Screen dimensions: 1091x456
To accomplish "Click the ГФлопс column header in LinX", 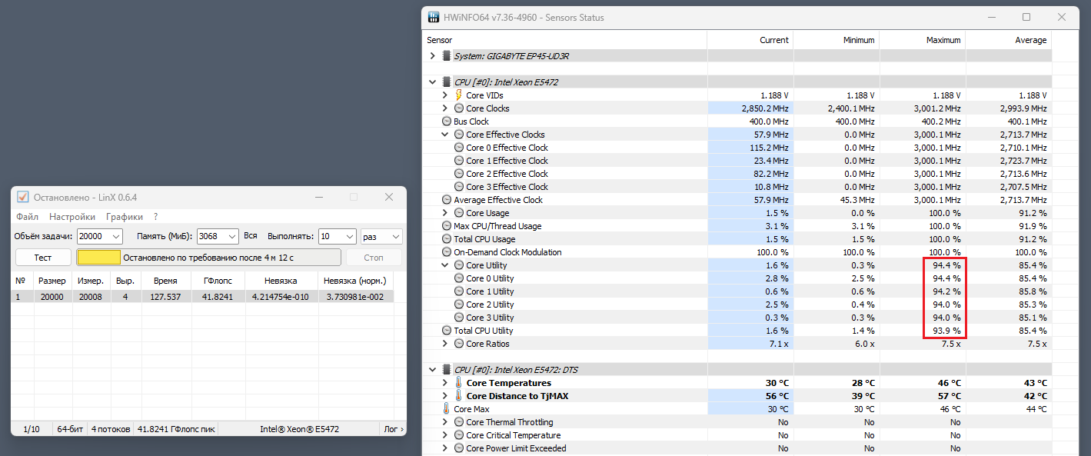I will [x=218, y=281].
